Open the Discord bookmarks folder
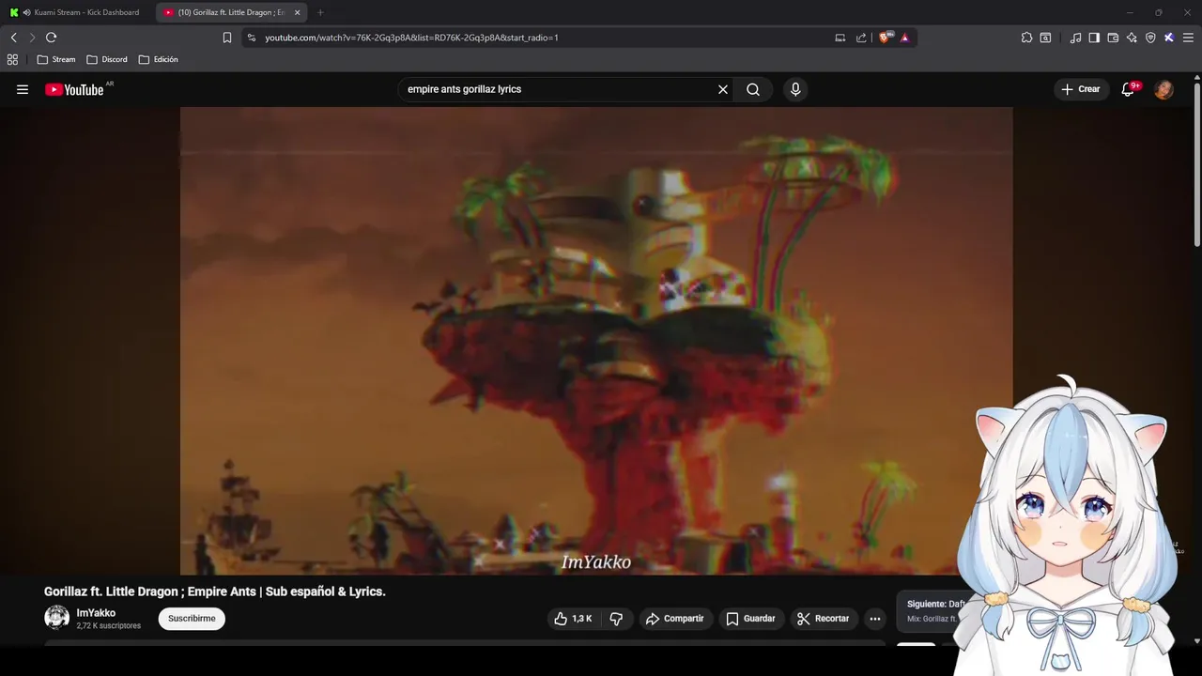The image size is (1202, 676). tap(107, 59)
